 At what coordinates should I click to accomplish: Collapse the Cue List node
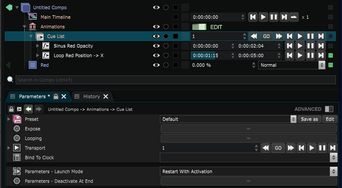tap(31, 36)
